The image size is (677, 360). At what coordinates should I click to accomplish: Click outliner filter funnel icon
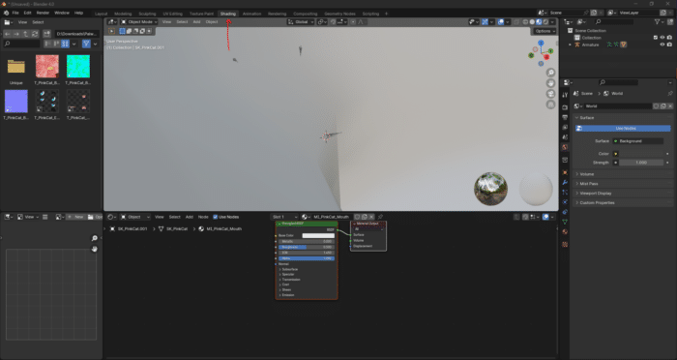tap(657, 21)
